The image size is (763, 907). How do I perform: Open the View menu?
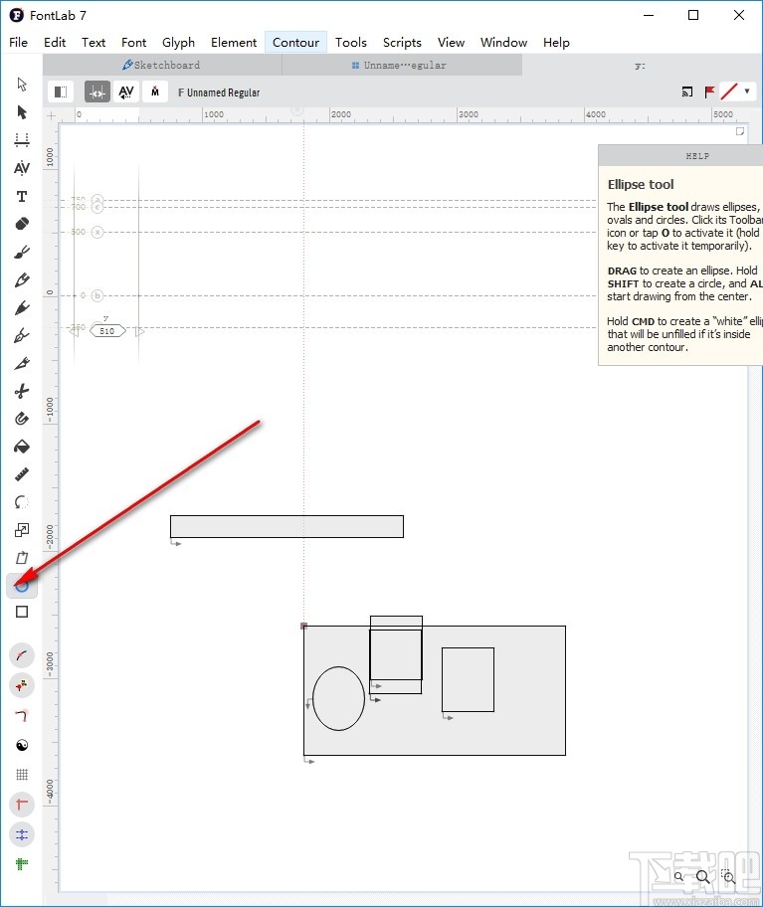(451, 42)
